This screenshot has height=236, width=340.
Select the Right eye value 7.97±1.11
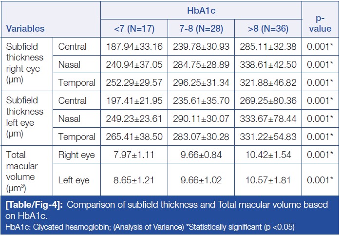[x=133, y=155]
